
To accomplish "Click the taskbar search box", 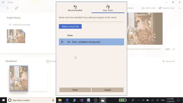I will pyautogui.click(x=31, y=100).
